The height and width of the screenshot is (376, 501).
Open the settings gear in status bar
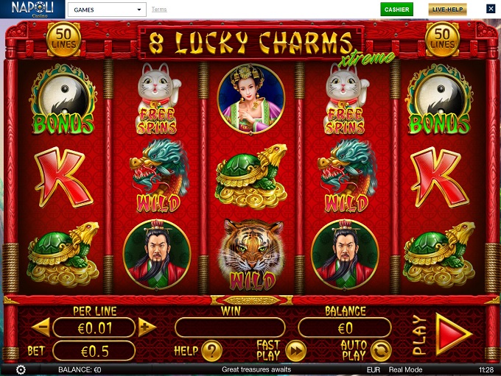[21, 369]
